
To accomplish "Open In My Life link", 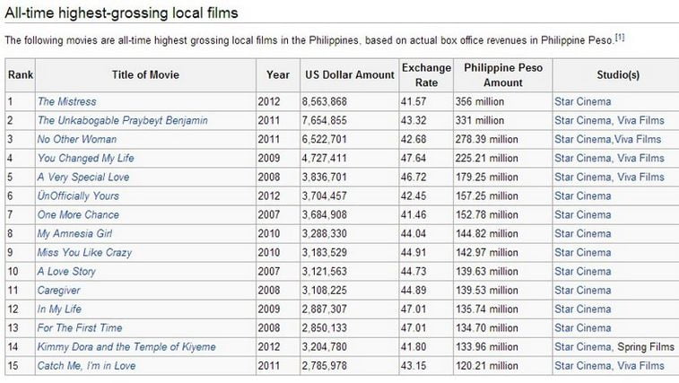I will point(59,309).
